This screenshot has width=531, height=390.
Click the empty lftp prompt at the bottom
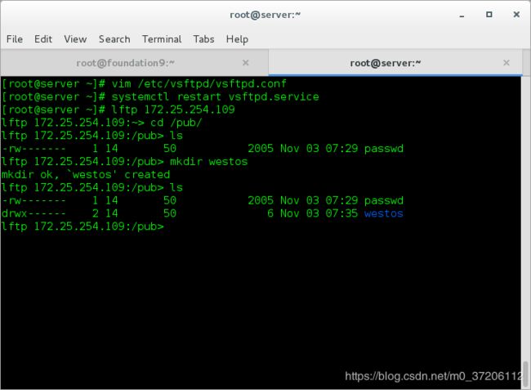(x=83, y=226)
